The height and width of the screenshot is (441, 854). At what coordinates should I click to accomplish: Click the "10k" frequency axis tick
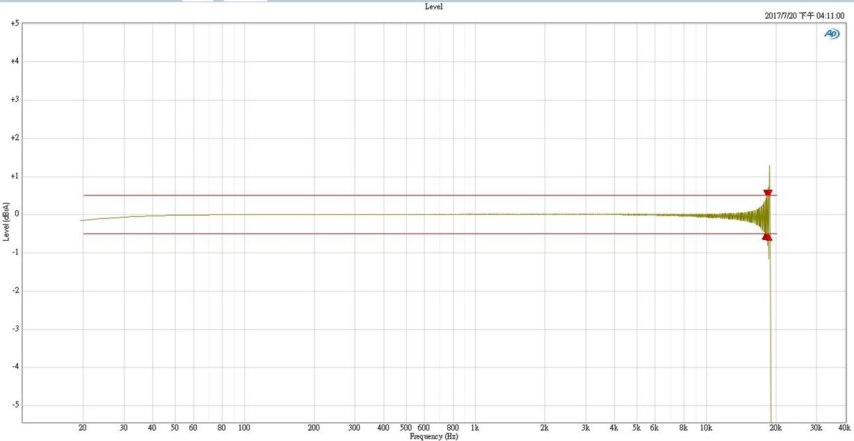point(706,428)
